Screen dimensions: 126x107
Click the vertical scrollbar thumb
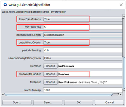124,73
